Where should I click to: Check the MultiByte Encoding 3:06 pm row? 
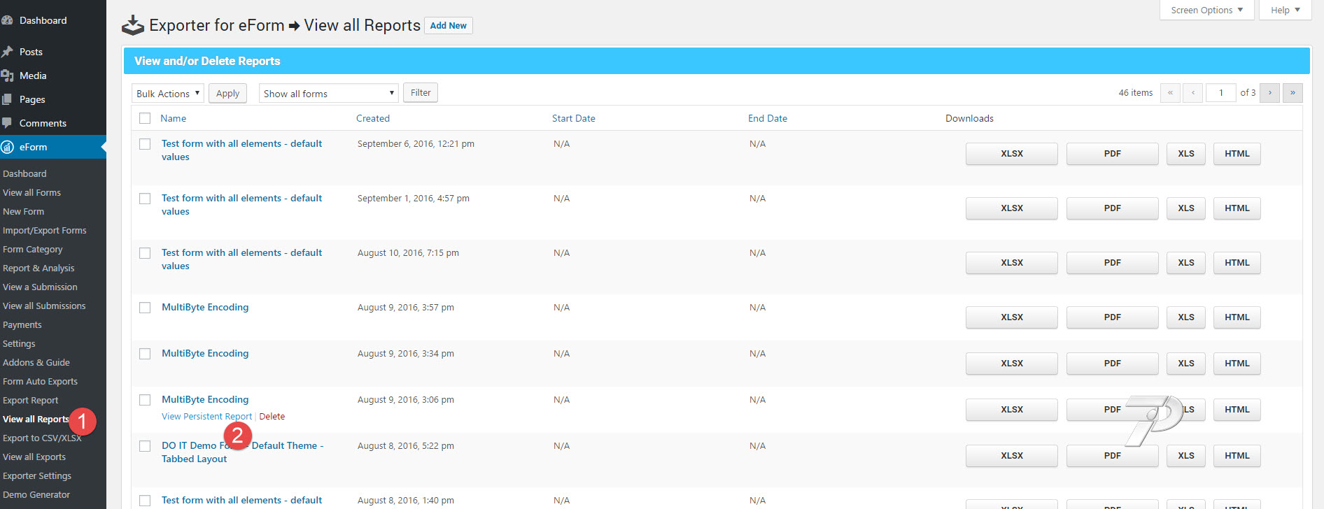coord(145,400)
